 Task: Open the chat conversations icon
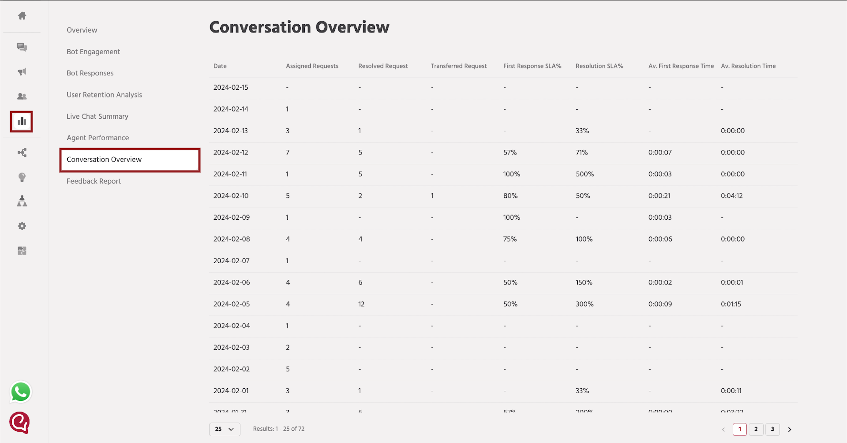(x=22, y=47)
